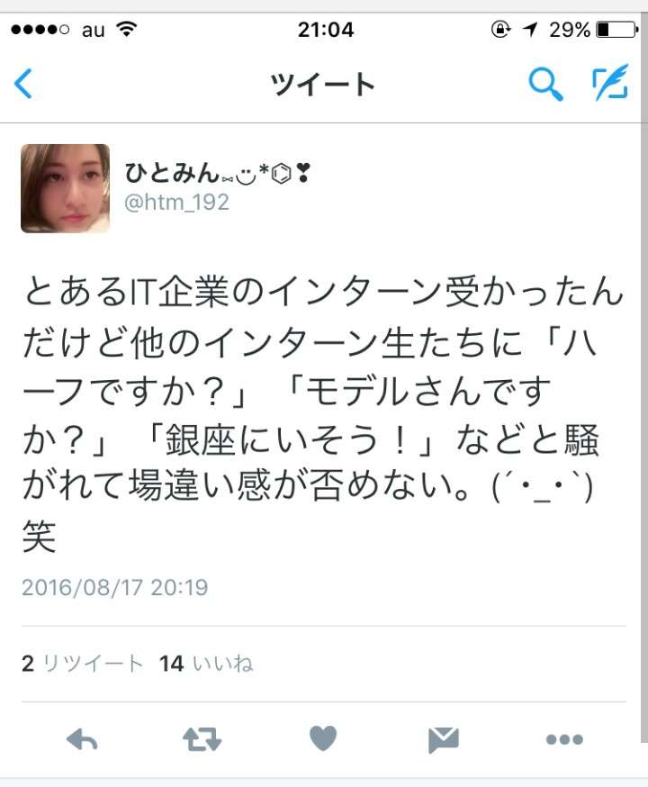Image resolution: width=648 pixels, height=787 pixels.
Task: Retweet using the retweet arrows icon
Action: 202,739
